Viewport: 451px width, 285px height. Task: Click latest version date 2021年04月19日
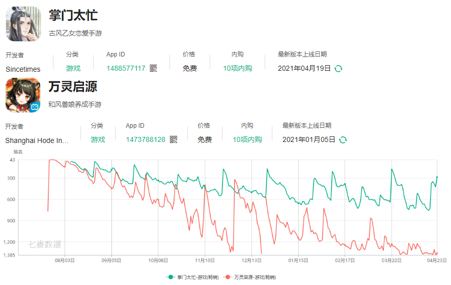304,68
